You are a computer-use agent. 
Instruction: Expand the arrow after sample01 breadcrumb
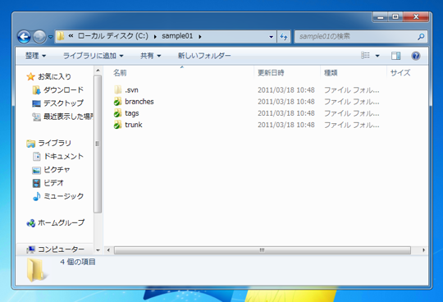pos(200,36)
